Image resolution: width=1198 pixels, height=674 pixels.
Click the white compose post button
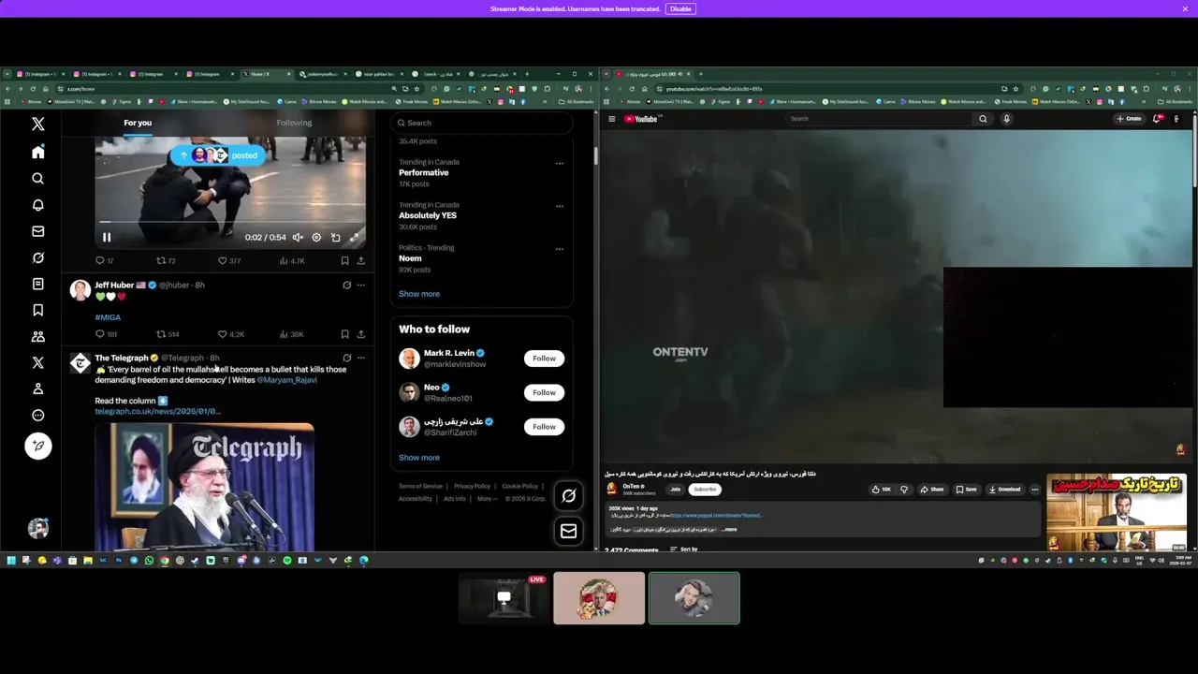(38, 446)
